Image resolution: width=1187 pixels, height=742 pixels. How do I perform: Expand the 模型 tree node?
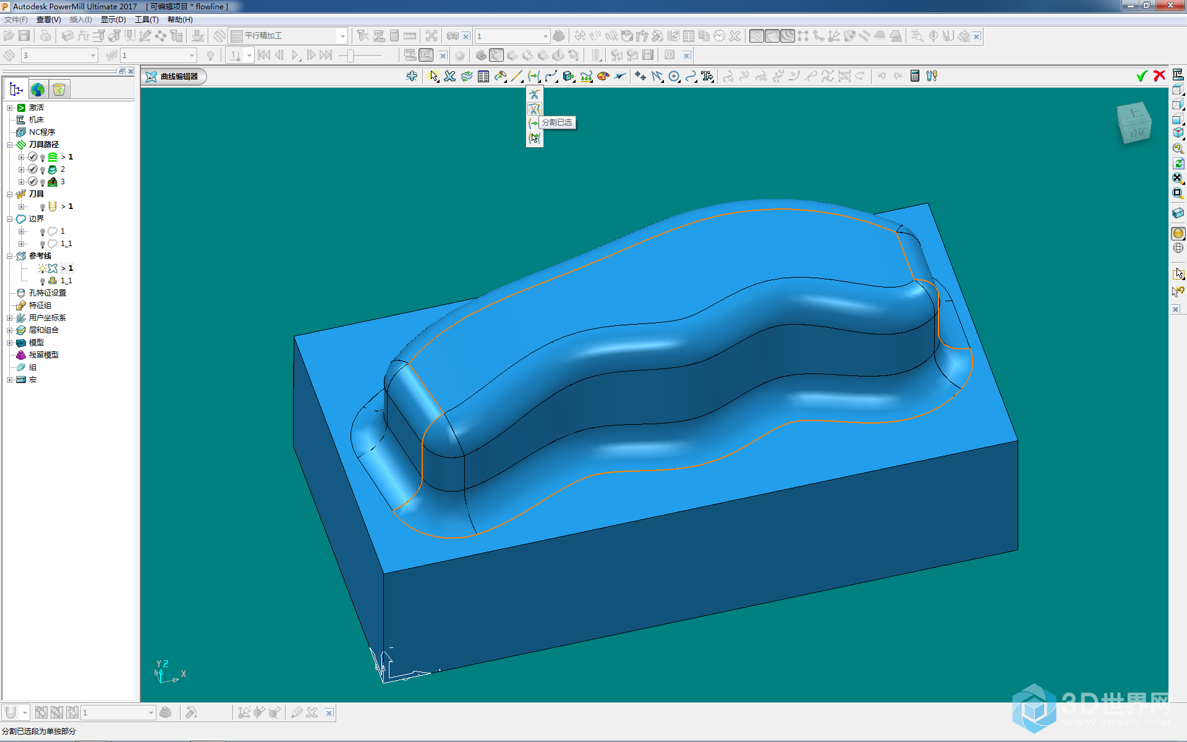click(10, 343)
